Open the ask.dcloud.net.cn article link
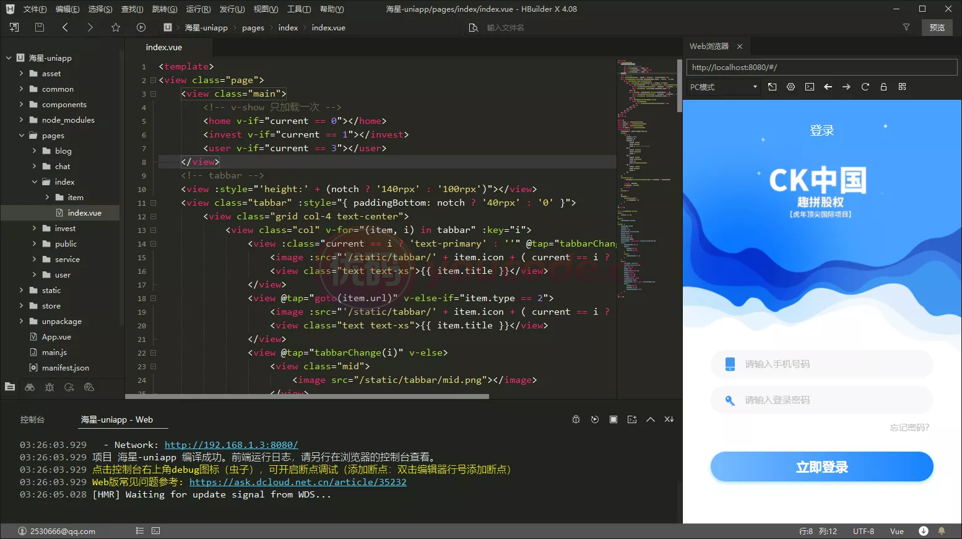The image size is (962, 539). coord(298,482)
